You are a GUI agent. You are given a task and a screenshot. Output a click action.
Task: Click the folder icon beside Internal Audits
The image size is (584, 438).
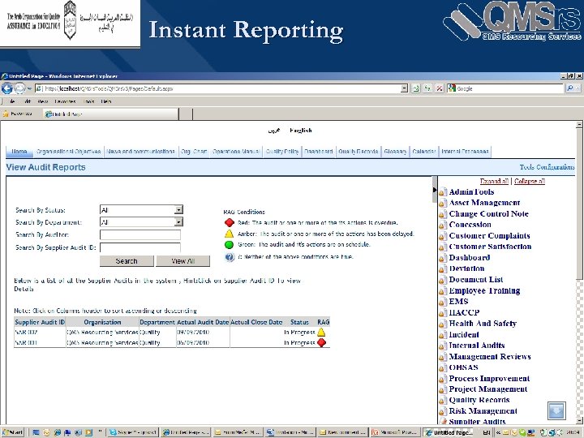click(x=442, y=346)
